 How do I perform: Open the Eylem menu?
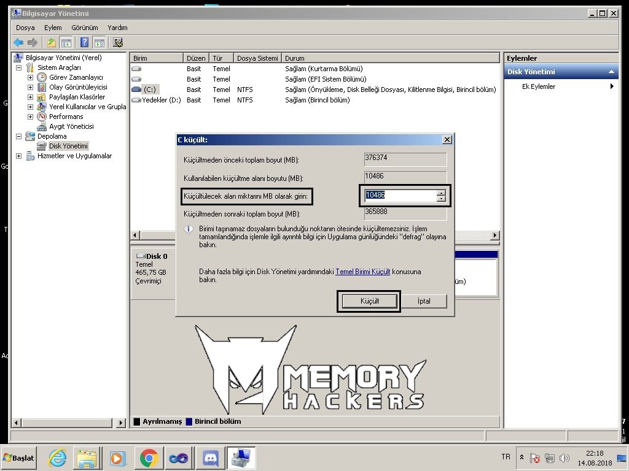pos(53,28)
